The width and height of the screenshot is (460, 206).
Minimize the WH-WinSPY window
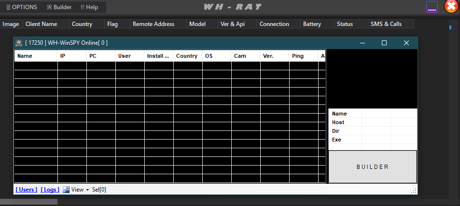tap(362, 43)
